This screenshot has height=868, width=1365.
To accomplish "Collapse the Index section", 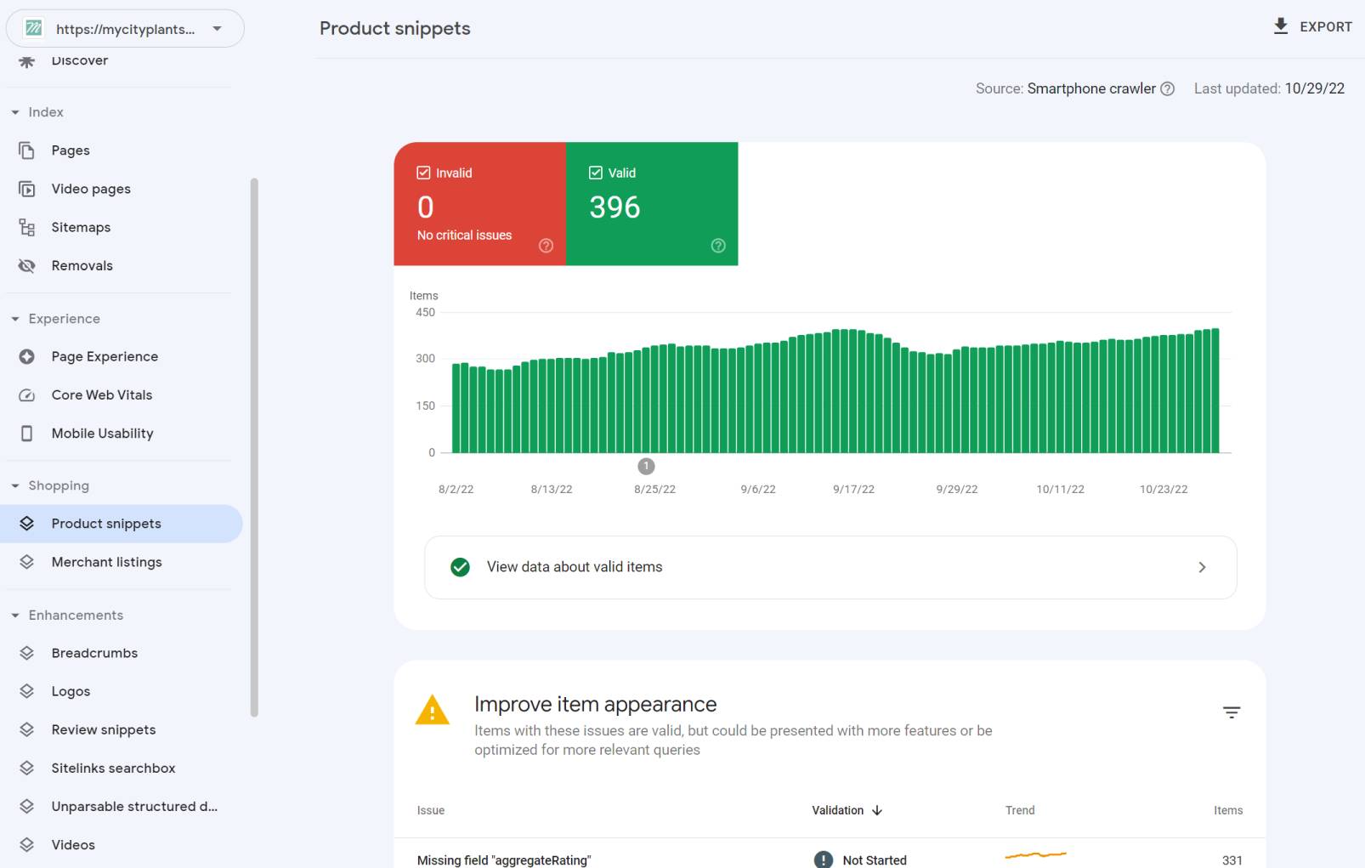I will [x=15, y=112].
